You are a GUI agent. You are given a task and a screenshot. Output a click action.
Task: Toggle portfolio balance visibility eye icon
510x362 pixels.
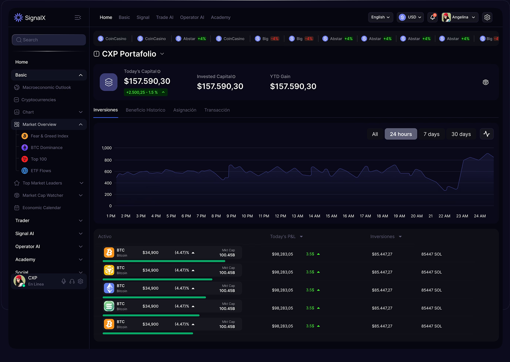486,82
